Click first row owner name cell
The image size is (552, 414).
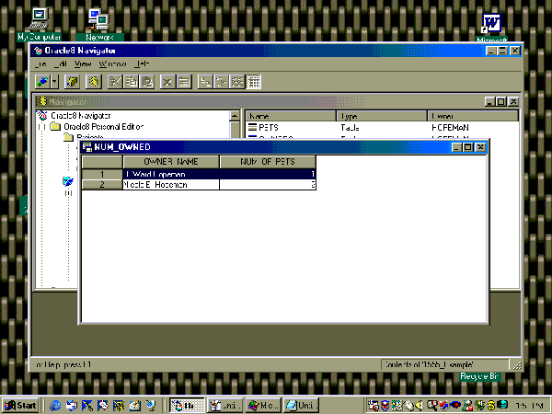[x=171, y=174]
